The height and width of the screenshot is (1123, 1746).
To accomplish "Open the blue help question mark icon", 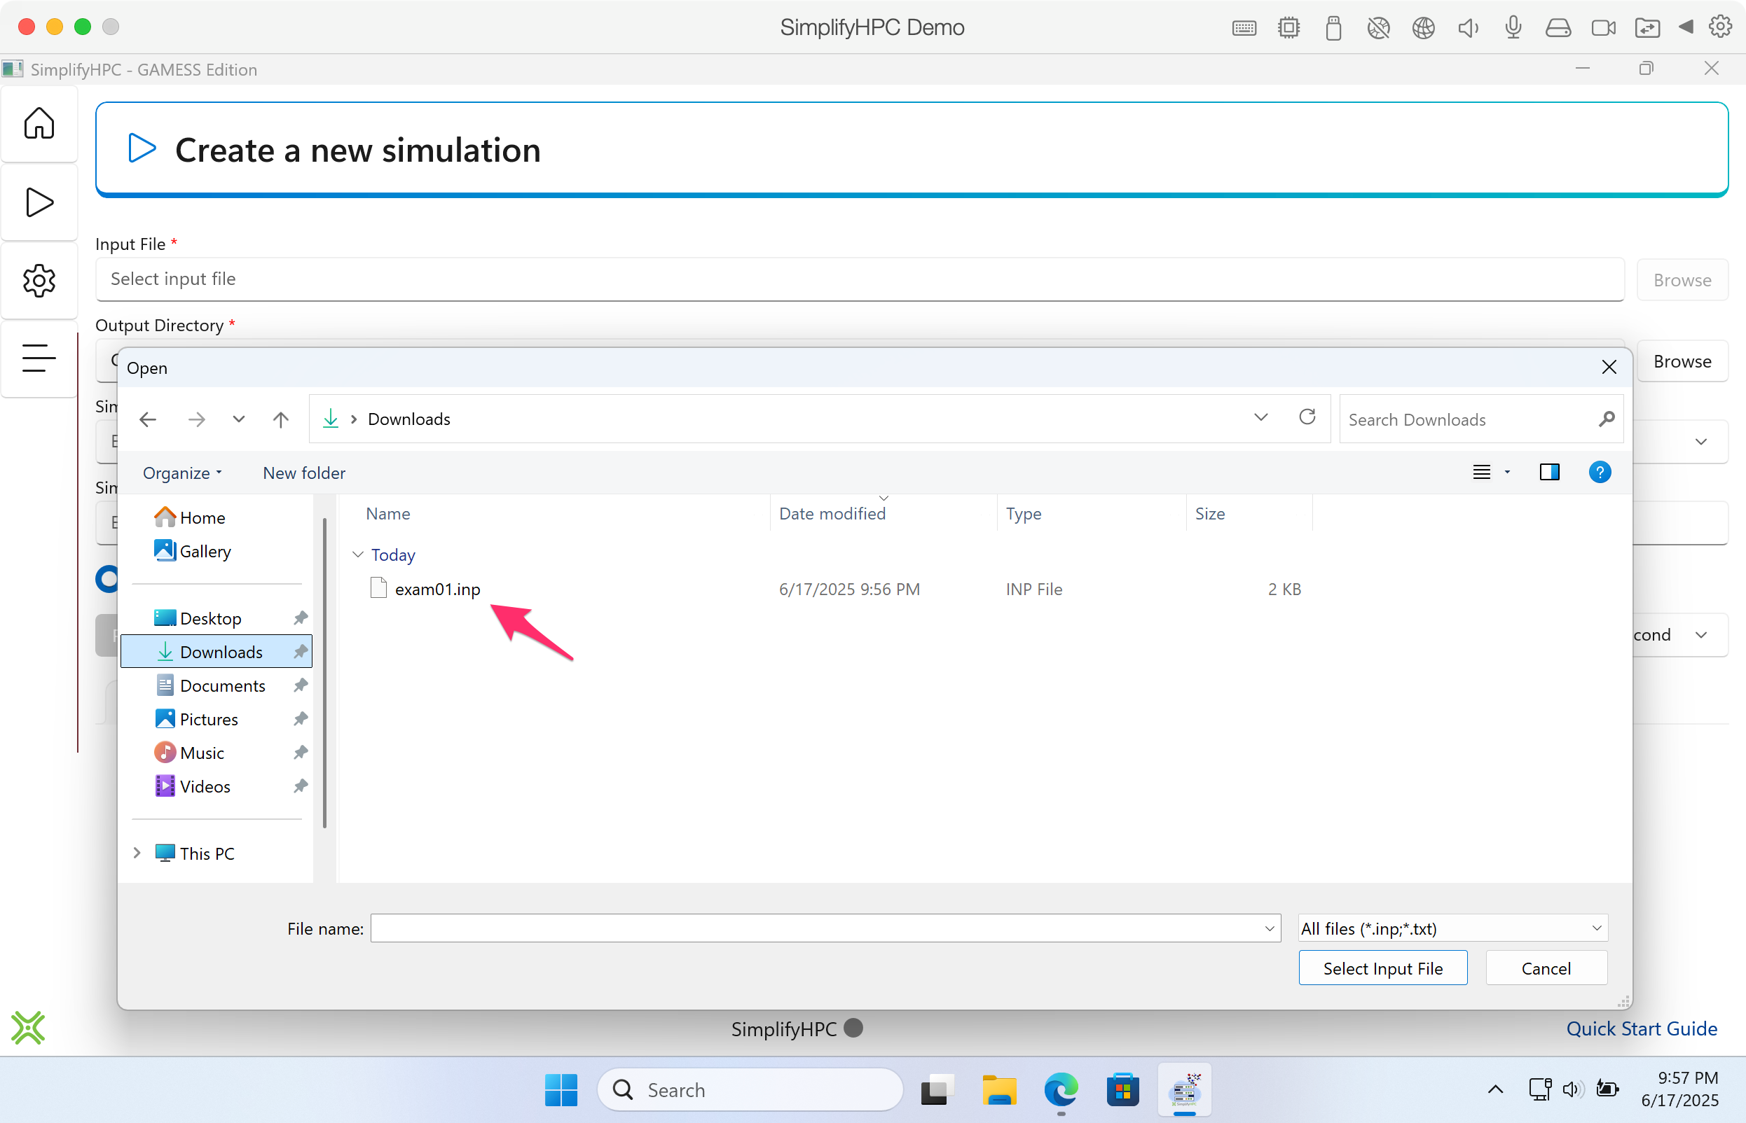I will tap(1600, 473).
